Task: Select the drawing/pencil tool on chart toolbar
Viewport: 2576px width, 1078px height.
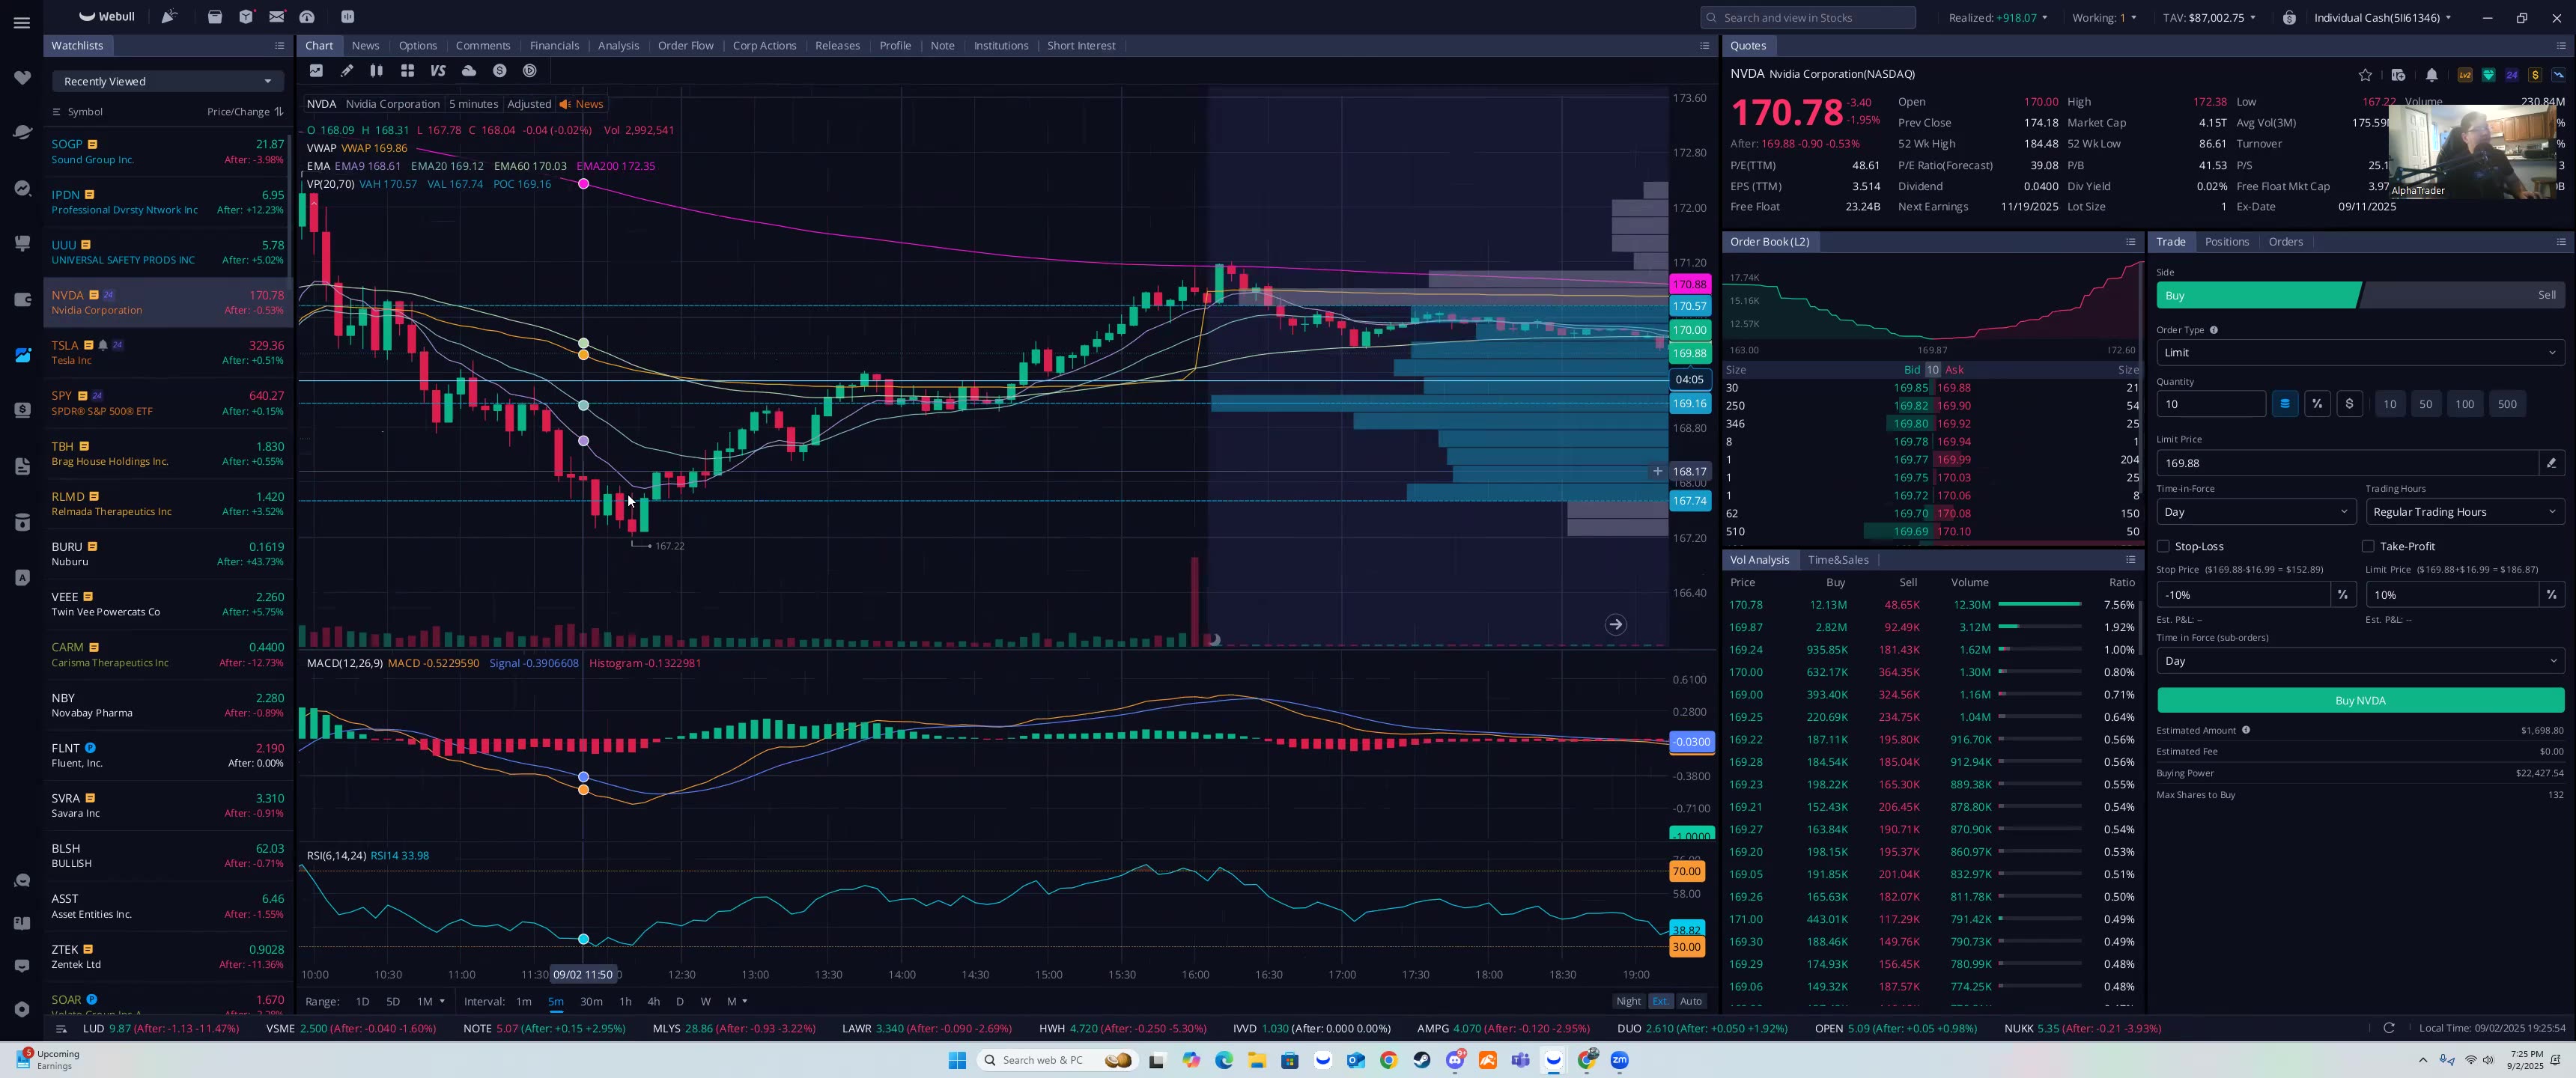Action: pyautogui.click(x=347, y=70)
